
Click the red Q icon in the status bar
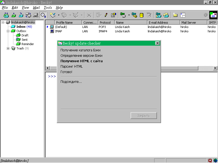[210, 161]
